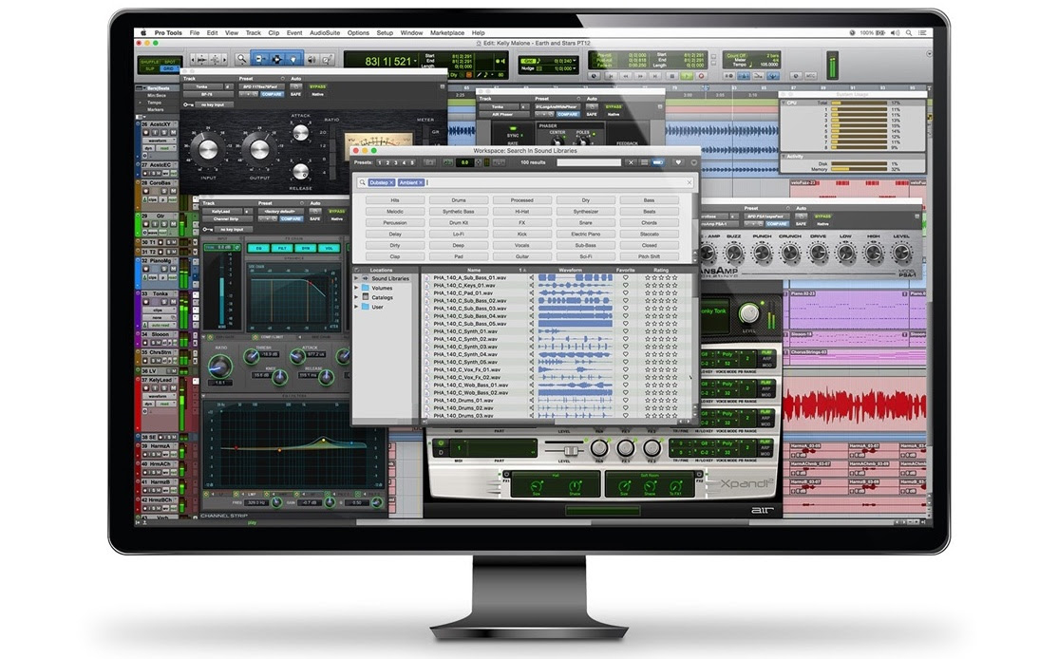Select the Scrubber speaker tool
This screenshot has width=1039, height=659.
point(312,60)
